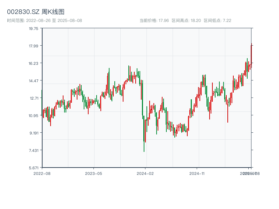Click the 2023-05 x-axis date label
Viewport: 279px width, 209px height.
point(94,173)
